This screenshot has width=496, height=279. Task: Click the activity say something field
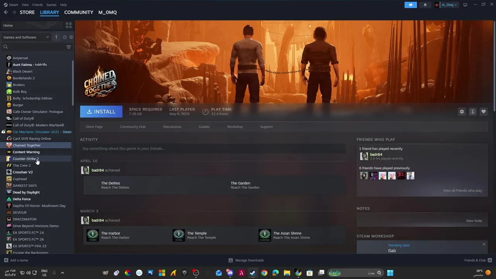tap(213, 148)
